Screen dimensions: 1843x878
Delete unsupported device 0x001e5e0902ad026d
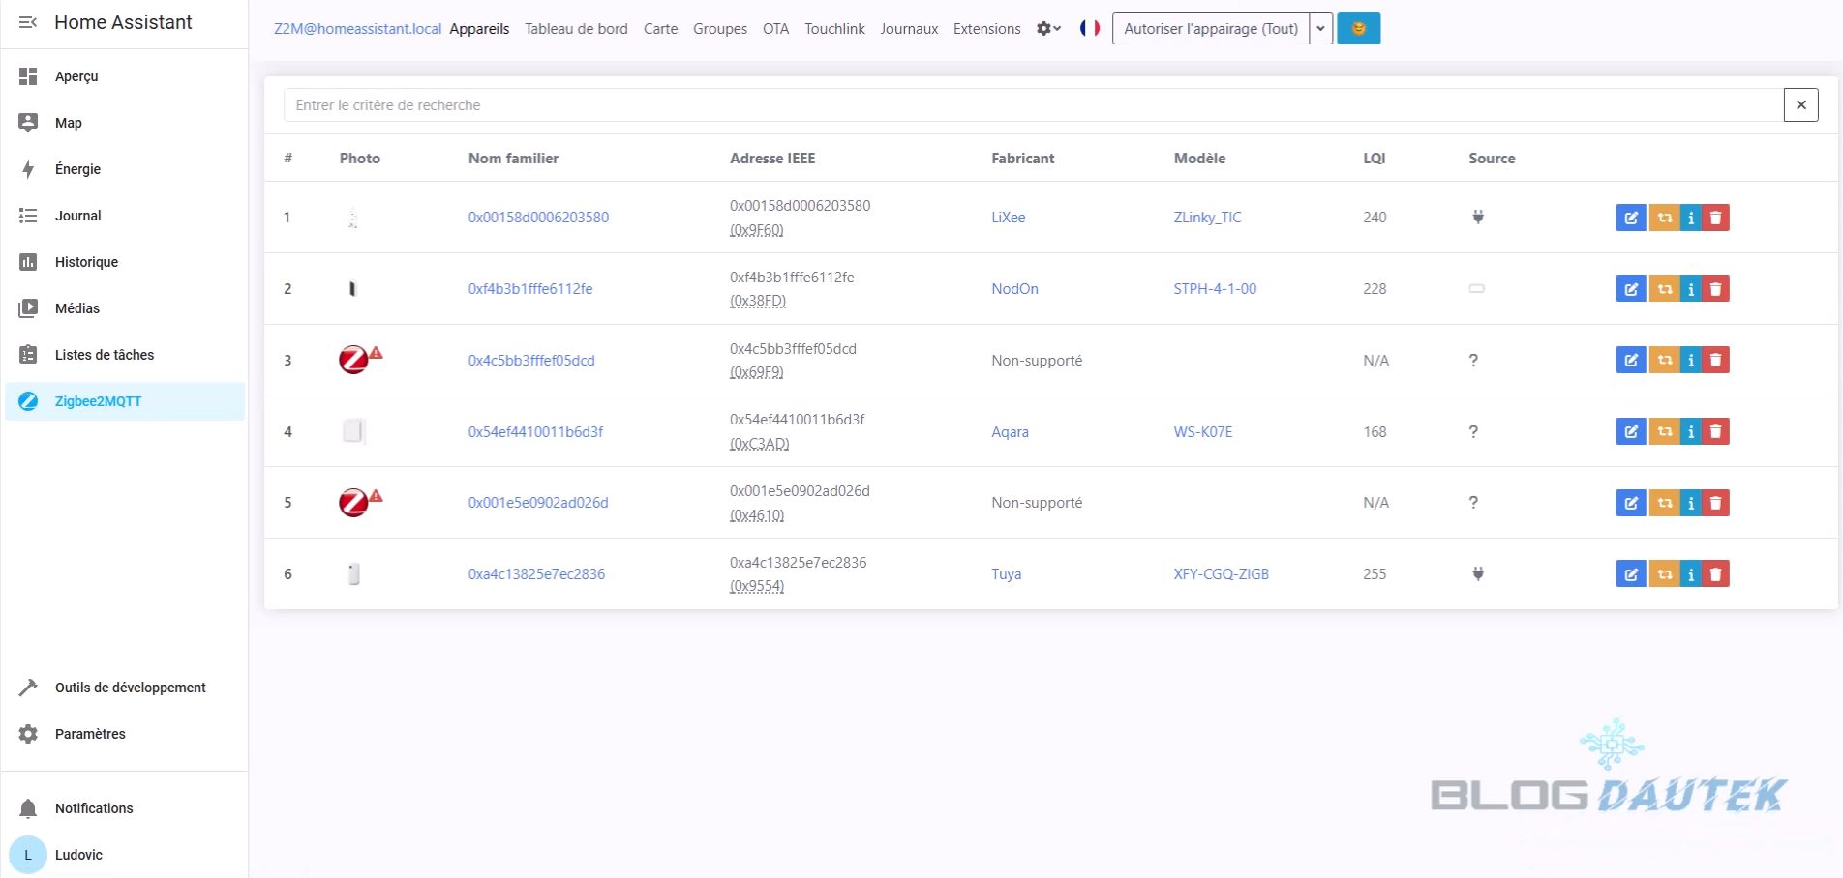[x=1715, y=503]
